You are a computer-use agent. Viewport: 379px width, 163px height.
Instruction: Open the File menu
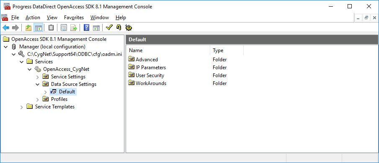pos(15,18)
